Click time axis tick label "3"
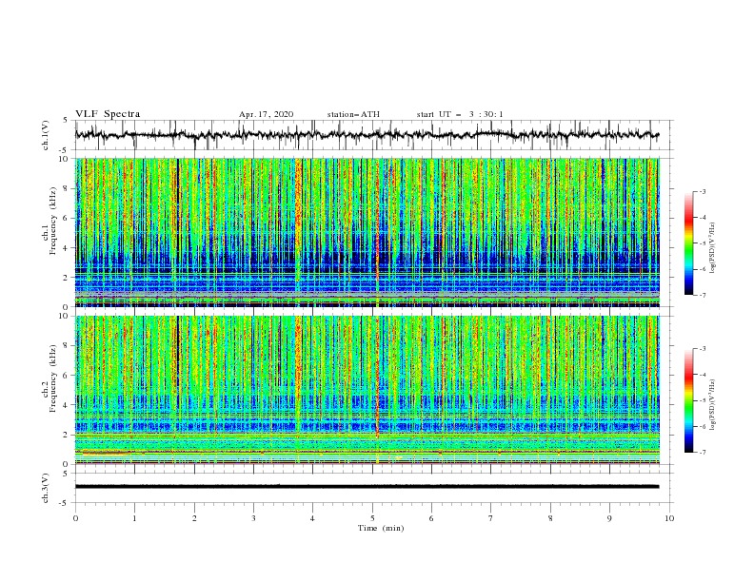Screen dimensions: 754x582 pyautogui.click(x=253, y=518)
